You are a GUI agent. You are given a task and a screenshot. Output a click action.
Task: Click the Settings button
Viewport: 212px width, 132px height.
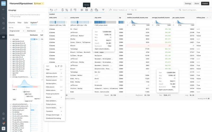(188, 3)
